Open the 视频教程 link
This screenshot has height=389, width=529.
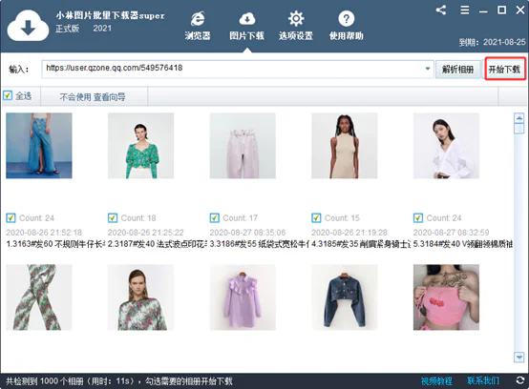coord(436,381)
